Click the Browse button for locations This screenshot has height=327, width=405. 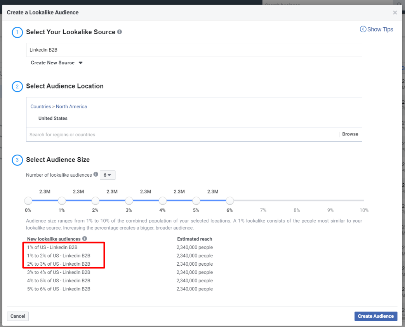(x=350, y=134)
